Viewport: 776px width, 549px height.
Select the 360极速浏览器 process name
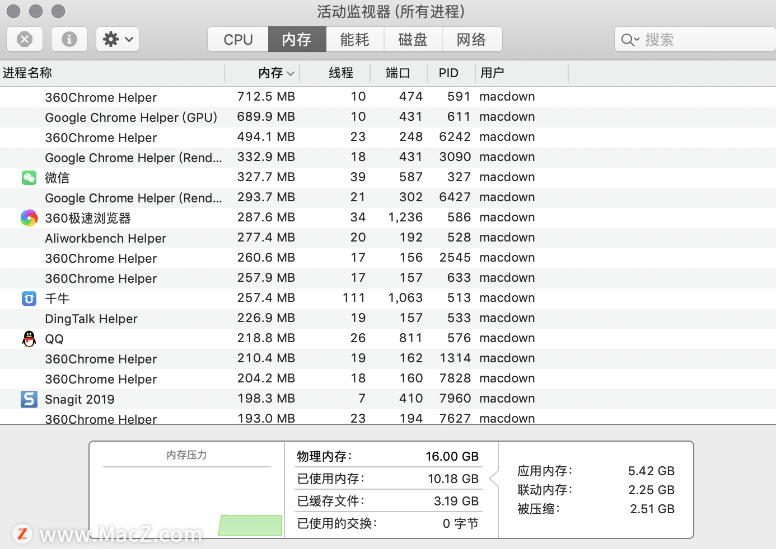click(88, 218)
